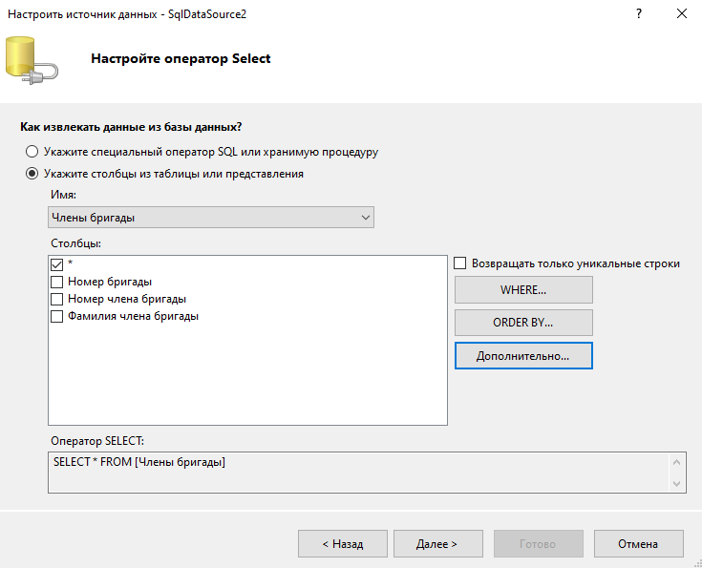702x568 pixels.
Task: Check the 'Фамилия члена бригады' column checkbox
Action: tap(57, 316)
